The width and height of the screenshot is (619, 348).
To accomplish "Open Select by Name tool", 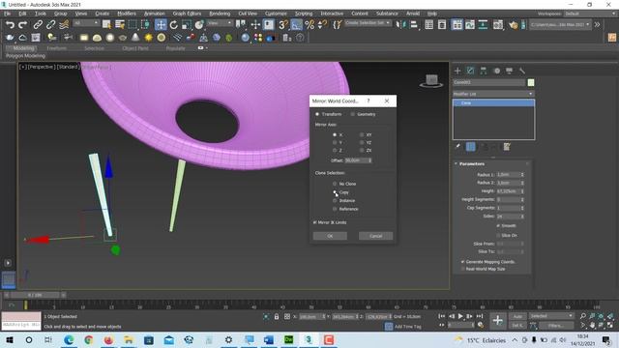I will (x=120, y=25).
